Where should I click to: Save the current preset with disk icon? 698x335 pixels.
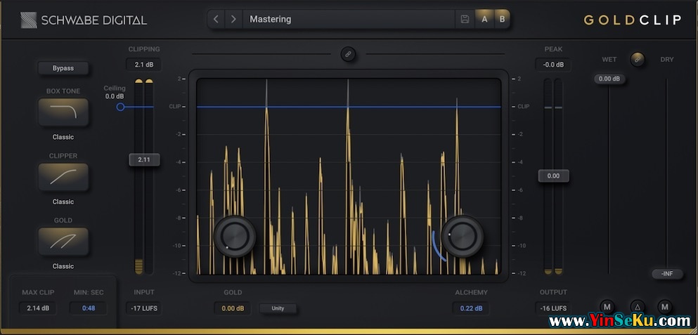point(465,20)
